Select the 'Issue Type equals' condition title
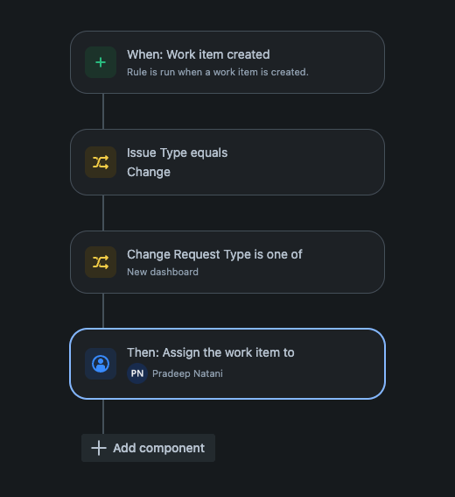Screen dimensions: 455x497 pos(178,153)
